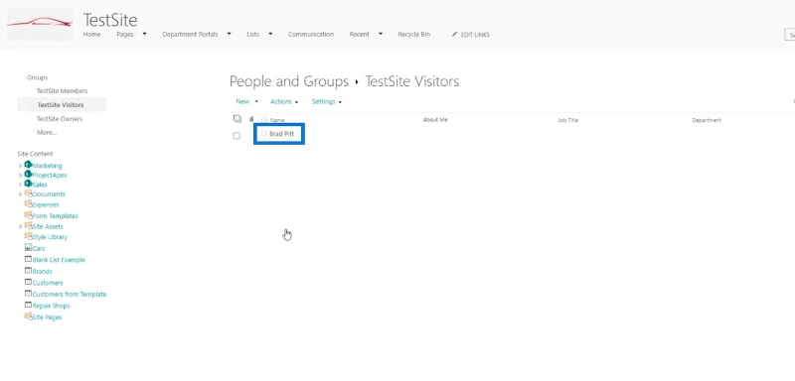This screenshot has height=381, width=795.
Task: Open the Recent dropdown arrow in top navigation
Action: click(381, 34)
